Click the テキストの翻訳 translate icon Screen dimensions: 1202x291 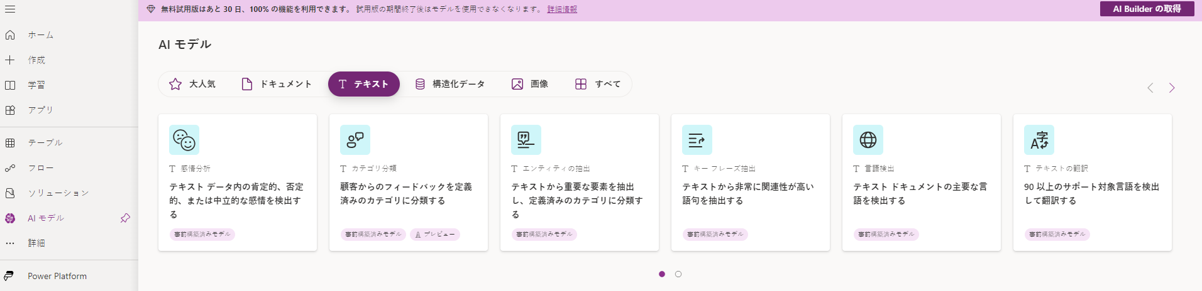(x=1039, y=140)
